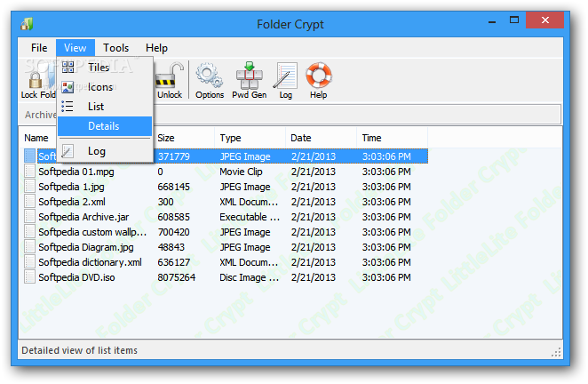Sort by the Type column header
The height and width of the screenshot is (384, 588).
pyautogui.click(x=250, y=138)
